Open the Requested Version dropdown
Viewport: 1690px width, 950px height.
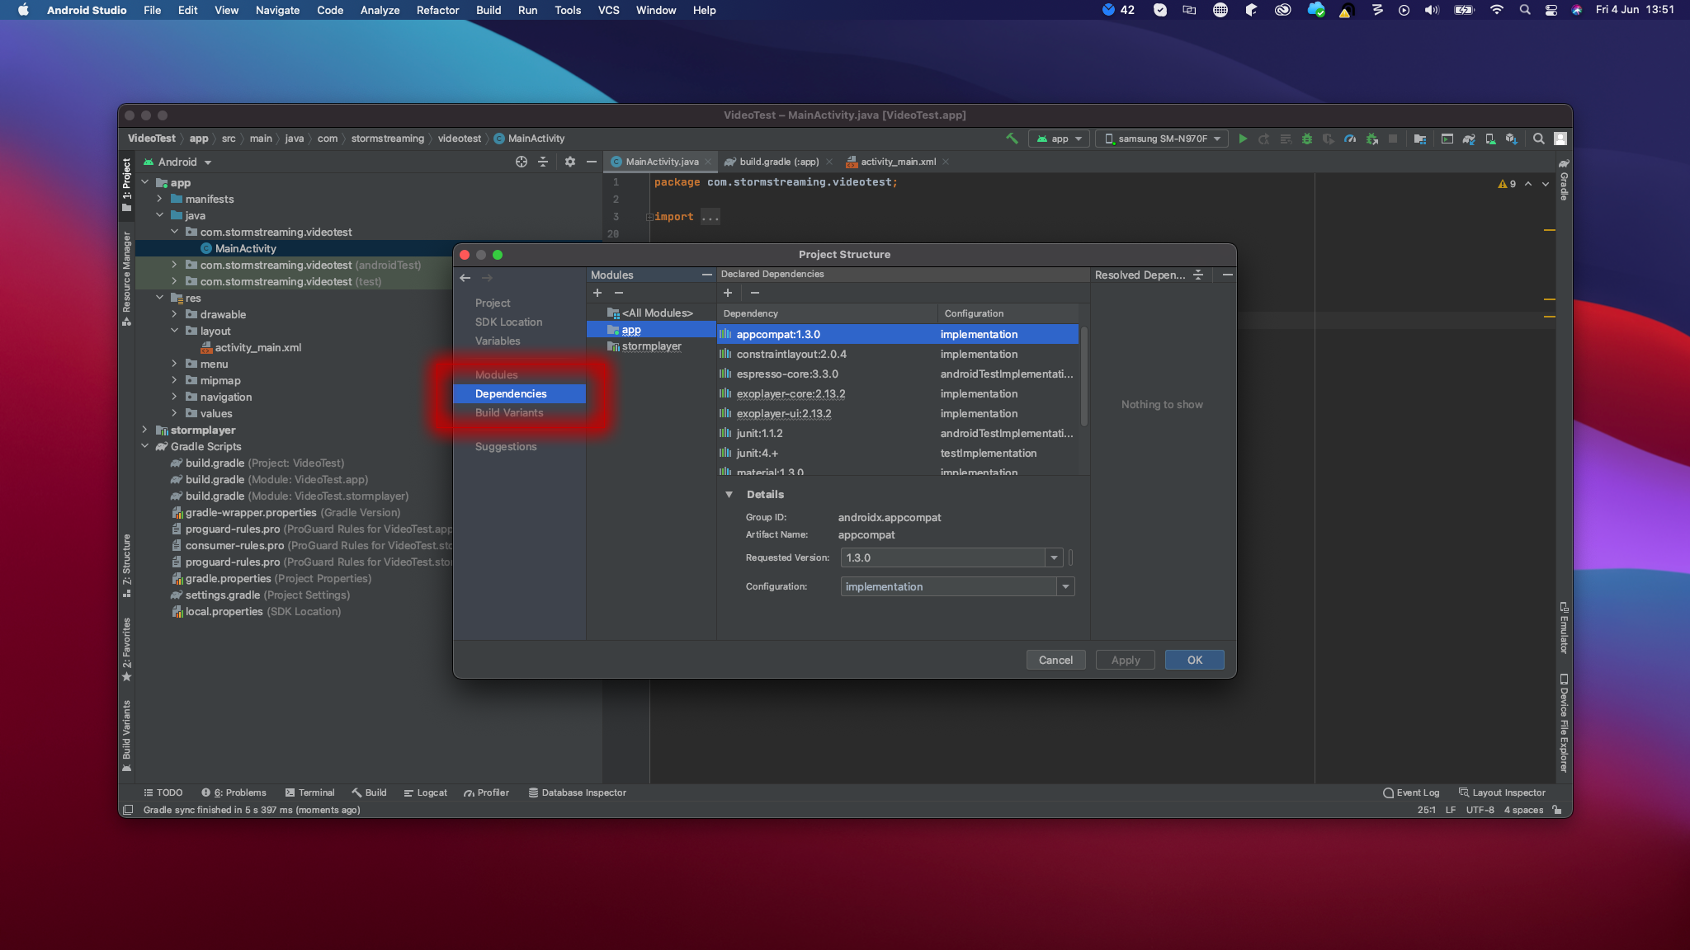1054,558
